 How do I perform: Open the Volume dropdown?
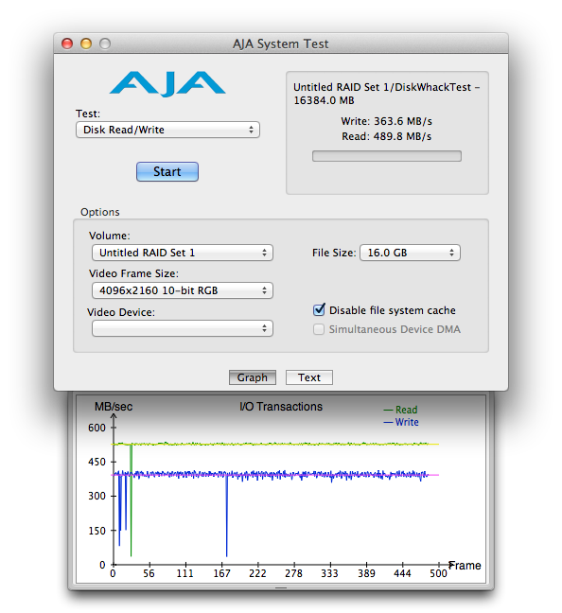click(183, 253)
